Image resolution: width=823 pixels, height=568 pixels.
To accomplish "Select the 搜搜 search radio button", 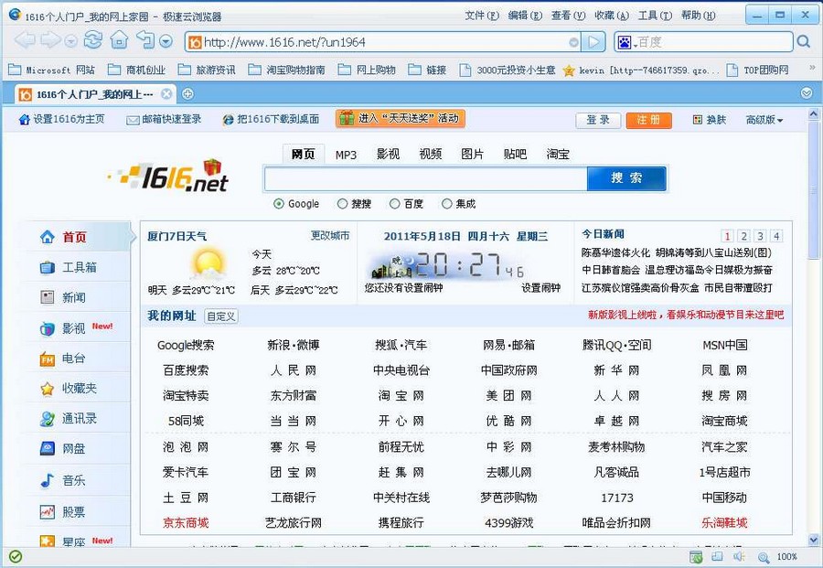I will pyautogui.click(x=342, y=204).
